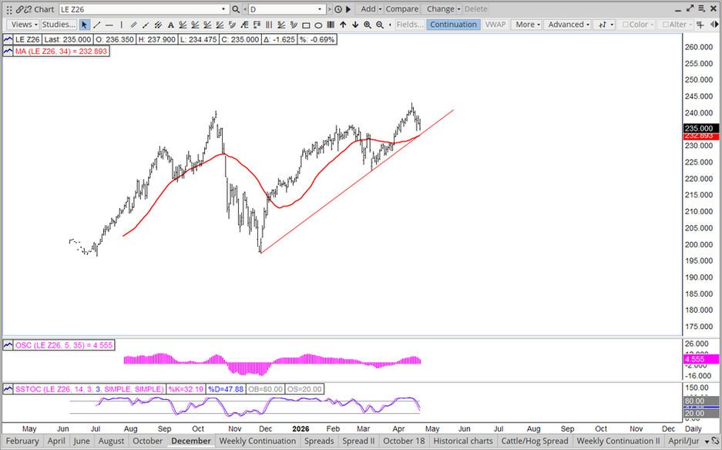The image size is (722, 450).
Task: Click the Fields... button
Action: (410, 25)
